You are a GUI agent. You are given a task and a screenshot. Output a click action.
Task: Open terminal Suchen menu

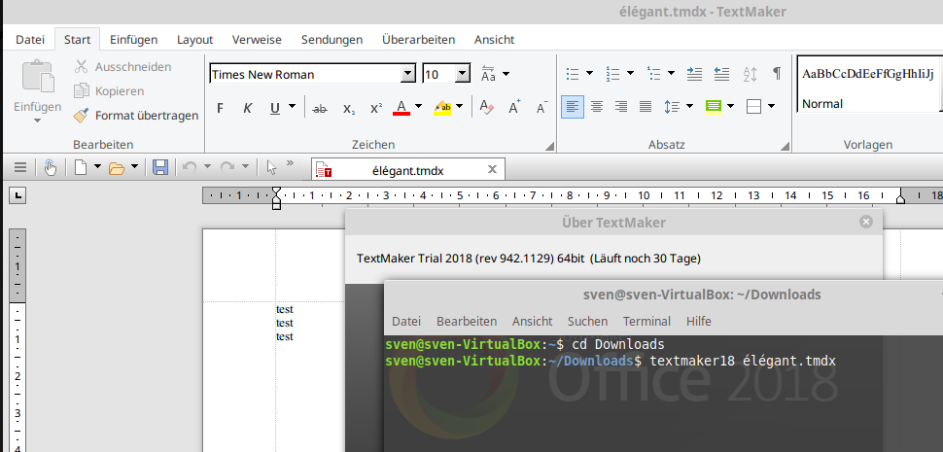(x=587, y=322)
